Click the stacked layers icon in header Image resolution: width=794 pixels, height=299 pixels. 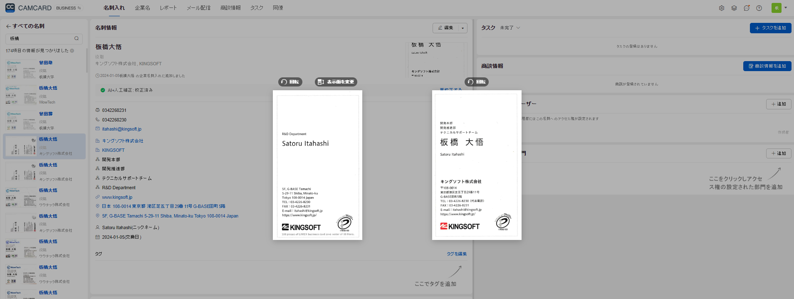tap(734, 8)
